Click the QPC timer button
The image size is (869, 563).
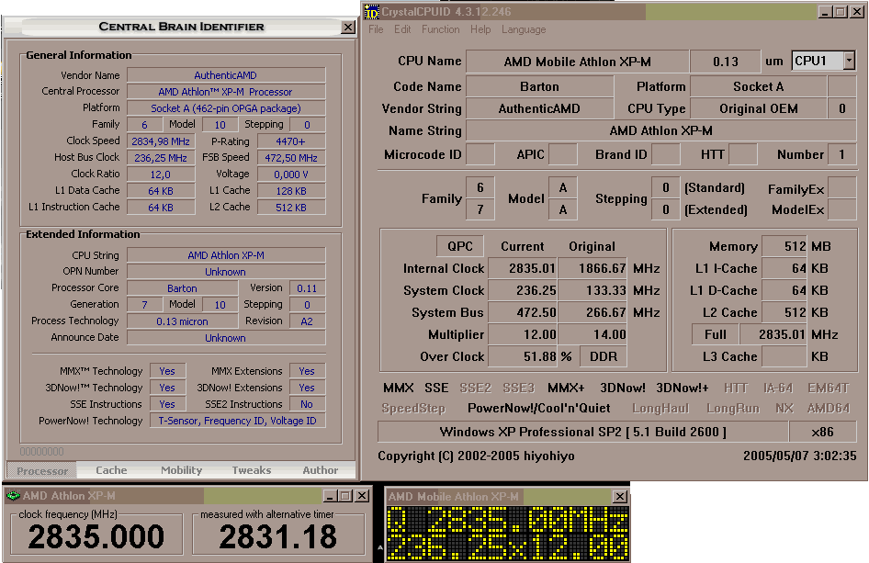[x=459, y=246]
